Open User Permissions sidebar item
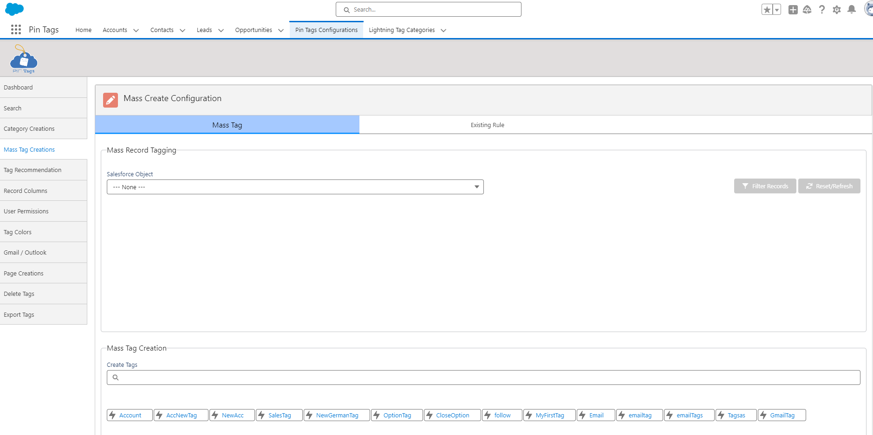The width and height of the screenshot is (873, 435). (44, 211)
